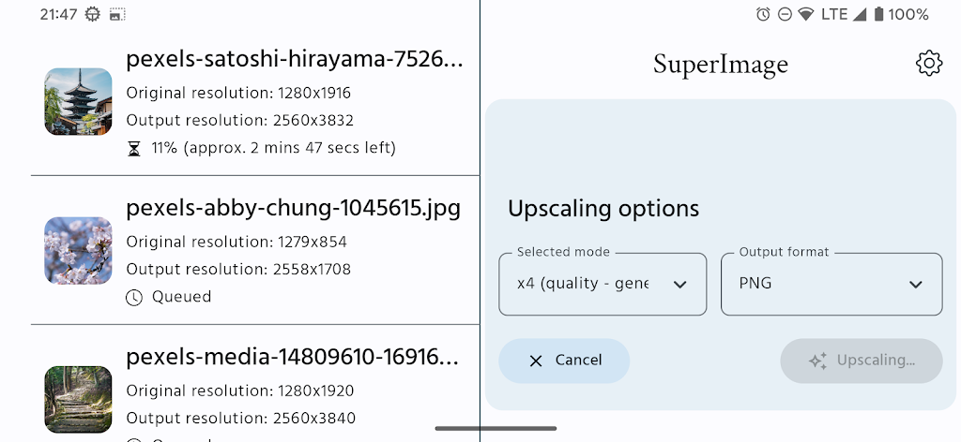Screen dimensions: 961x442
Task: Select the forest stairs thumbnail
Action: [x=78, y=399]
